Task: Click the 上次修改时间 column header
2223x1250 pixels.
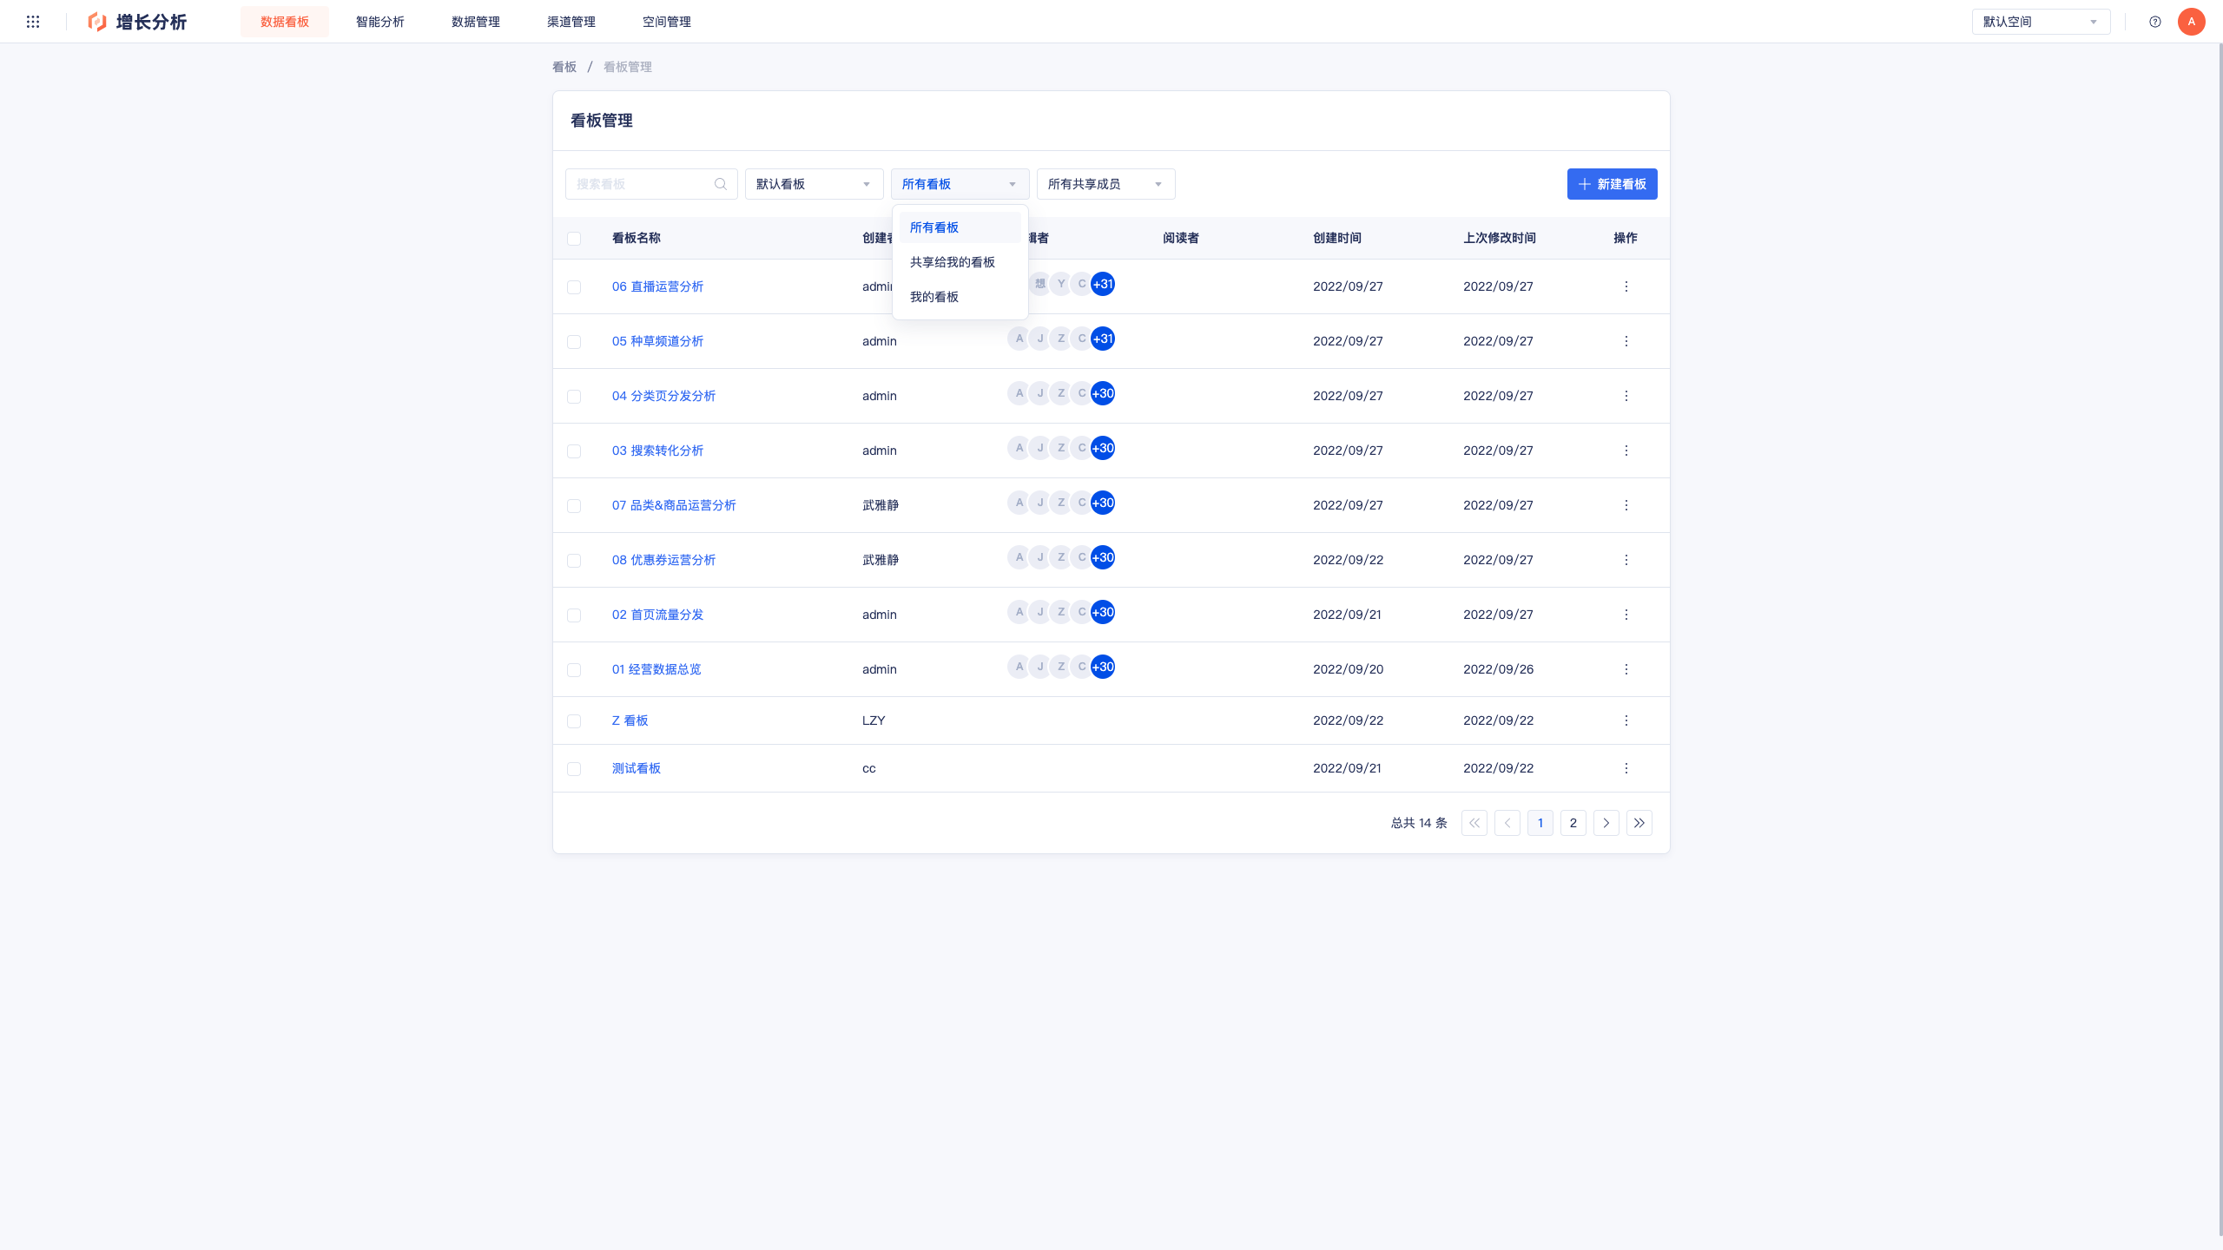Action: click(x=1500, y=238)
